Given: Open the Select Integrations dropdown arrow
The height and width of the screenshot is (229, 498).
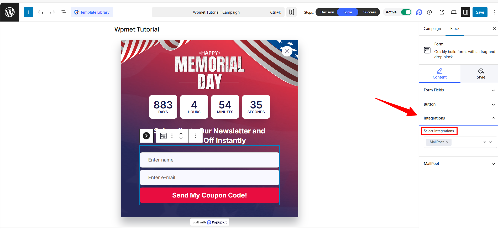Looking at the screenshot, I should point(490,142).
